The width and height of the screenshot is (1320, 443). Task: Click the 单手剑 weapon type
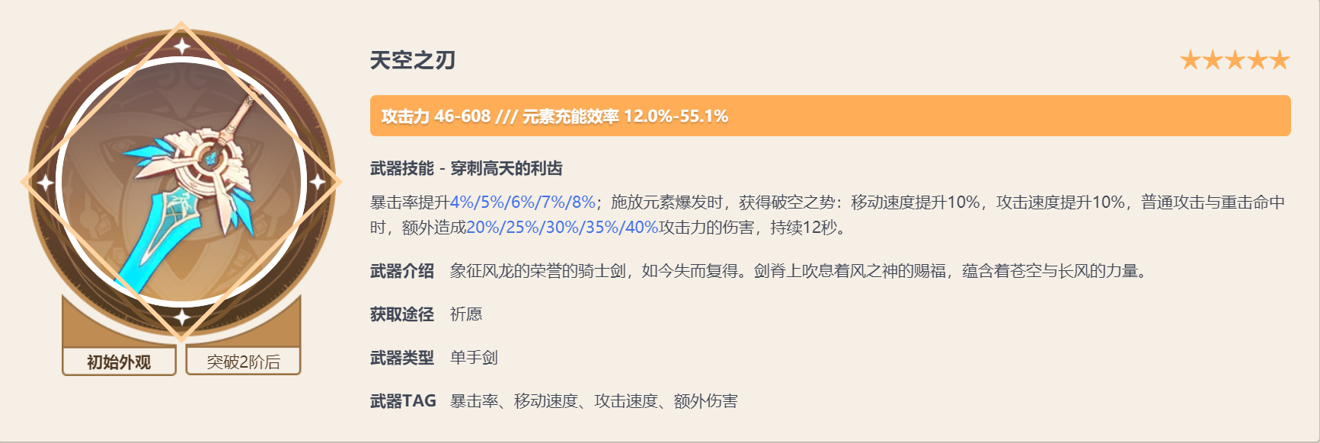[474, 357]
